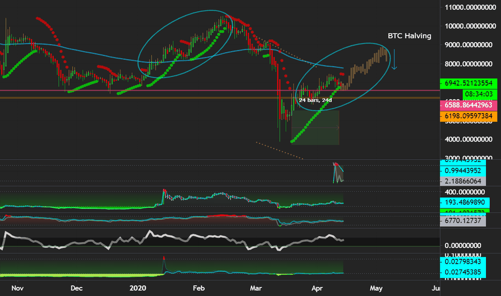Select the orange horizontal price line
This screenshot has height=296, width=501.
pos(220,97)
